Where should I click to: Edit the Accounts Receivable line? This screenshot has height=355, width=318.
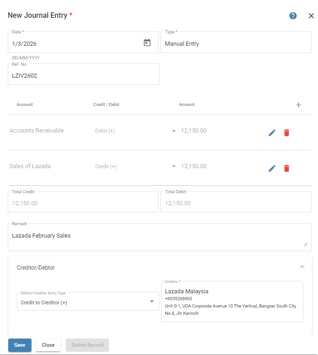(x=272, y=133)
